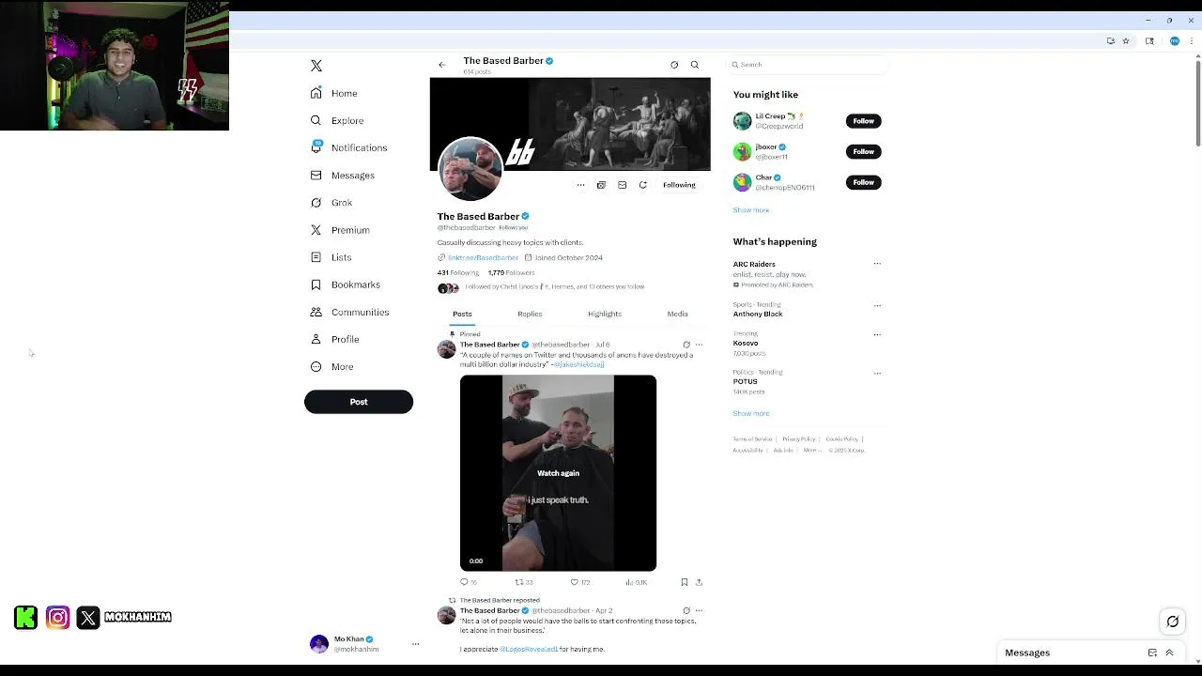The height and width of the screenshot is (676, 1202).
Task: Search this profile's posts via magnifier icon
Action: tap(695, 65)
